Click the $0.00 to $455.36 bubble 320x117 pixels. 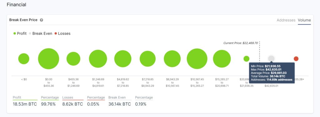[48, 59]
